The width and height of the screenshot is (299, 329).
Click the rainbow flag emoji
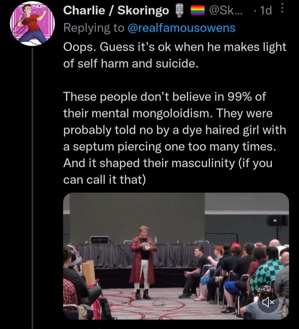[198, 11]
